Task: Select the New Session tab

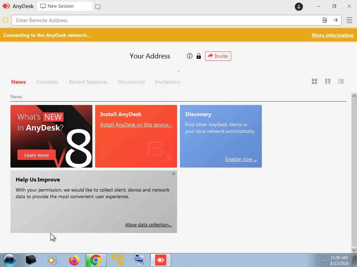Action: pyautogui.click(x=65, y=6)
